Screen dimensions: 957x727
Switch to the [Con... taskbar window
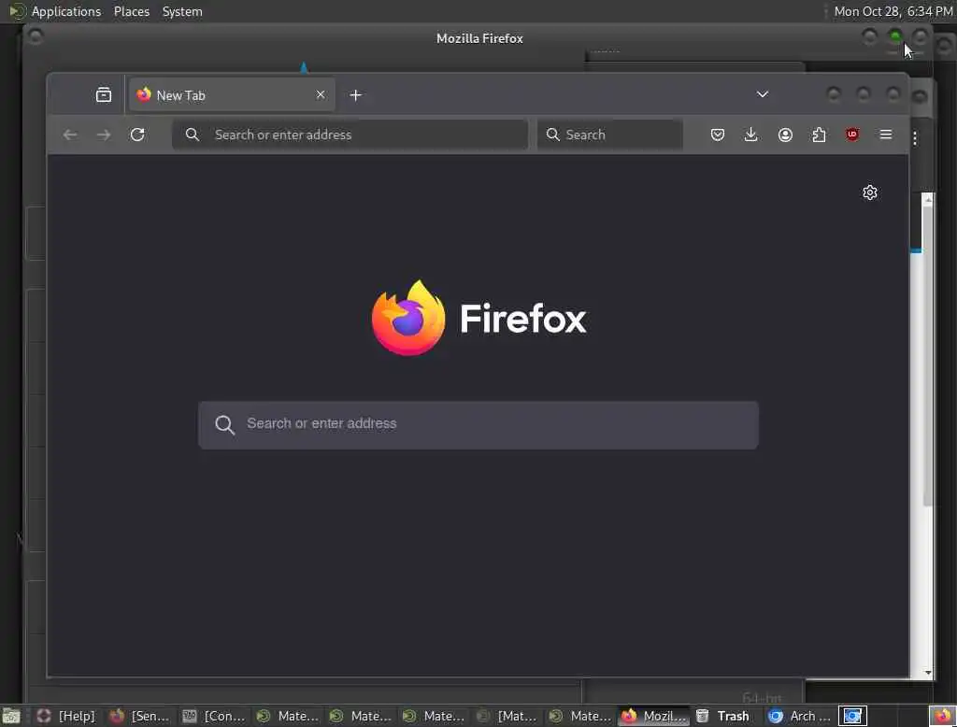(214, 716)
